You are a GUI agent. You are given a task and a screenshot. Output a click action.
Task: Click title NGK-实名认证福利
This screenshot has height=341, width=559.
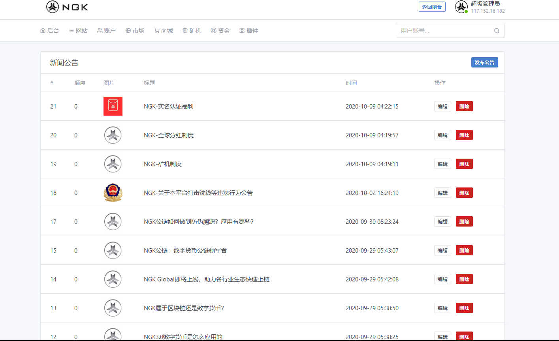point(169,106)
